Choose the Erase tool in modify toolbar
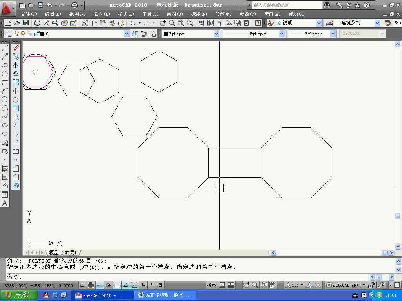The width and height of the screenshot is (402, 301). 16,48
